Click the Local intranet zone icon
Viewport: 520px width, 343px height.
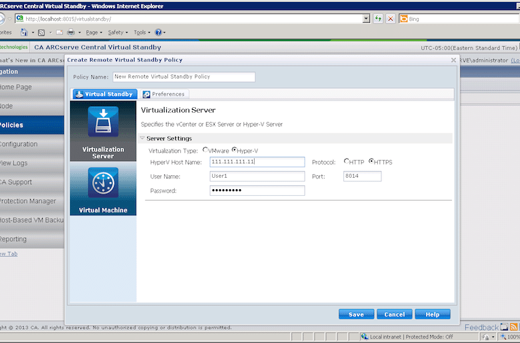tap(365, 337)
